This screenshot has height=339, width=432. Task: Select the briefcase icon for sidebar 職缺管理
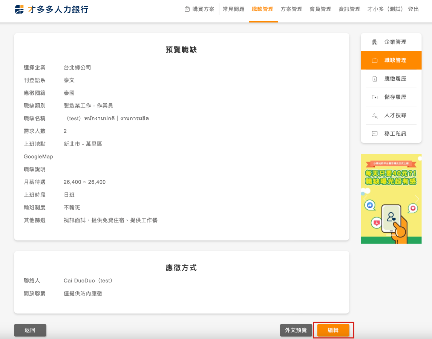point(374,60)
